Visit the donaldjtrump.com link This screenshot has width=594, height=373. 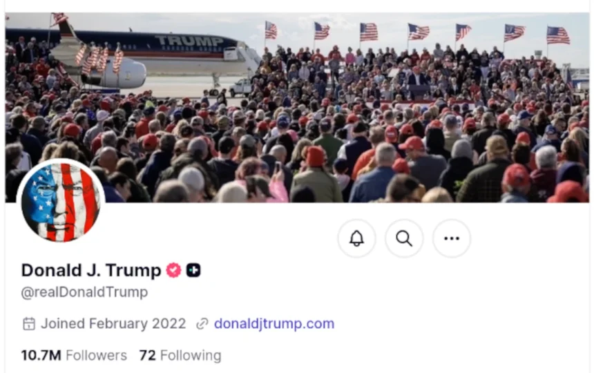(274, 324)
